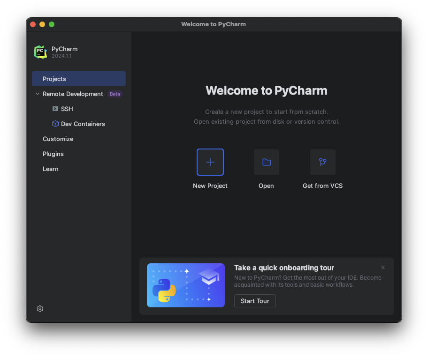Click the Open folder icon
Screen dimensions: 428x357
(267, 162)
